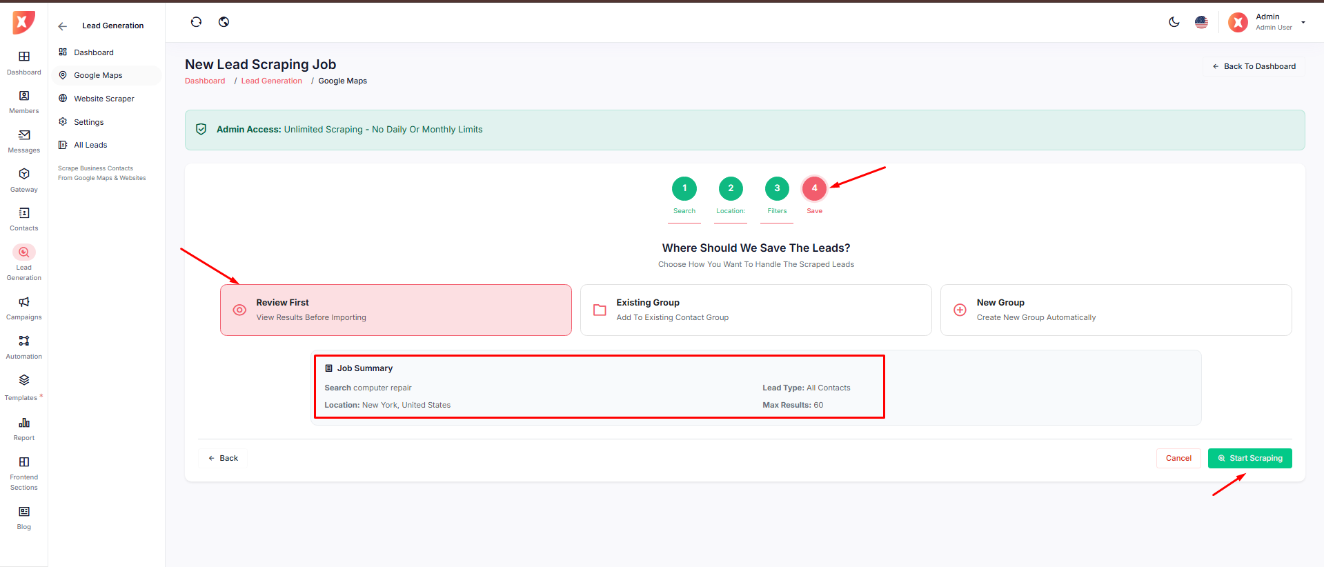Collapse Lead Generation submenu with back arrow
Viewport: 1324px width, 567px height.
tap(63, 26)
